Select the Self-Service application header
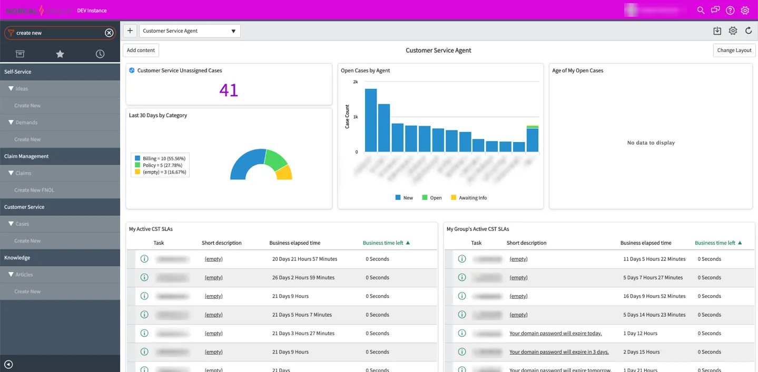The width and height of the screenshot is (758, 372). click(x=60, y=72)
